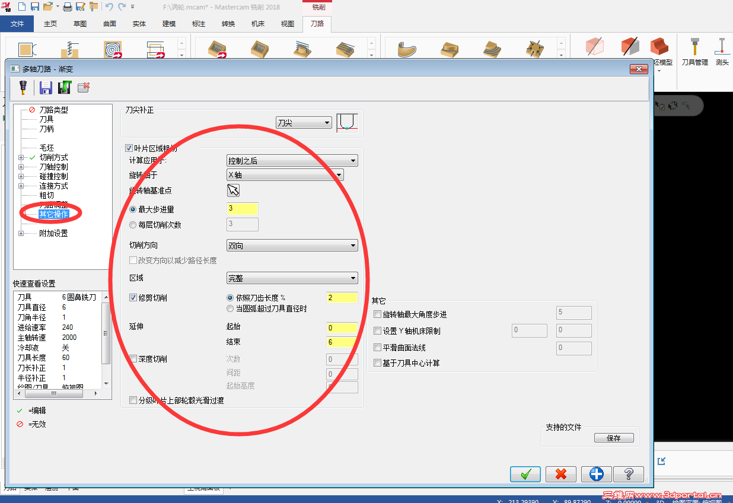Screen dimensions: 733x503
Task: Click the first 3D pocket toolpath icon in ribbon
Action: [x=218, y=50]
